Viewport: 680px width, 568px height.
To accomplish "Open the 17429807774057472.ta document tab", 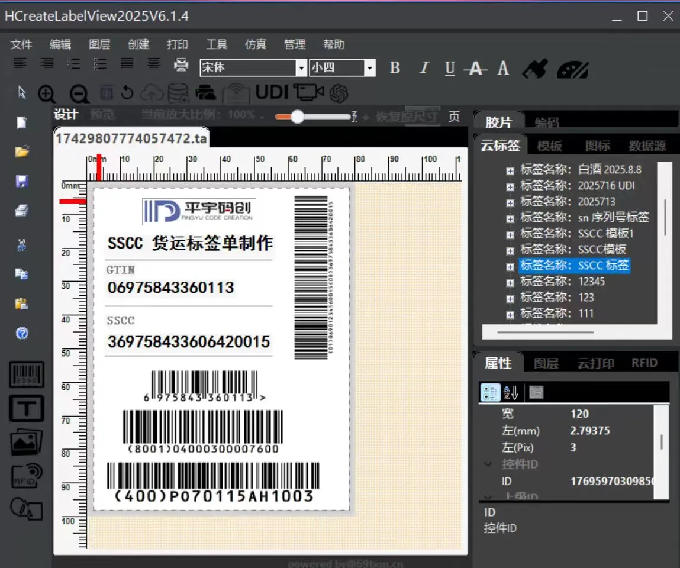I will coord(131,138).
